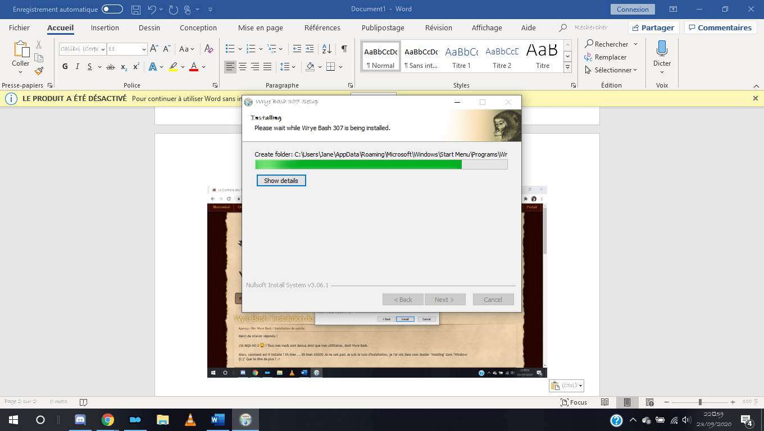Switch to Focus mode in status bar
The height and width of the screenshot is (431, 764).
[x=574, y=402]
